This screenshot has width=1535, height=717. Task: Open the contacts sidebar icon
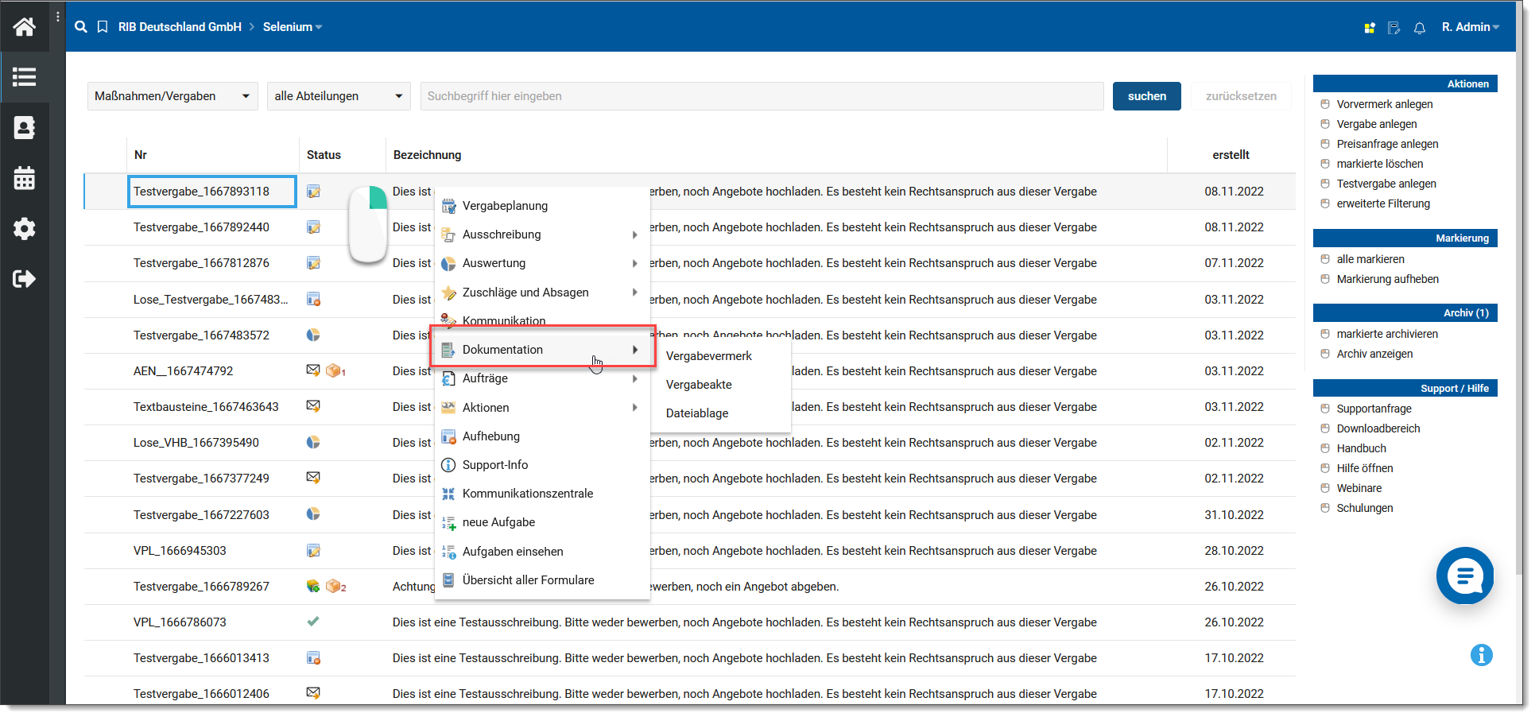point(25,127)
